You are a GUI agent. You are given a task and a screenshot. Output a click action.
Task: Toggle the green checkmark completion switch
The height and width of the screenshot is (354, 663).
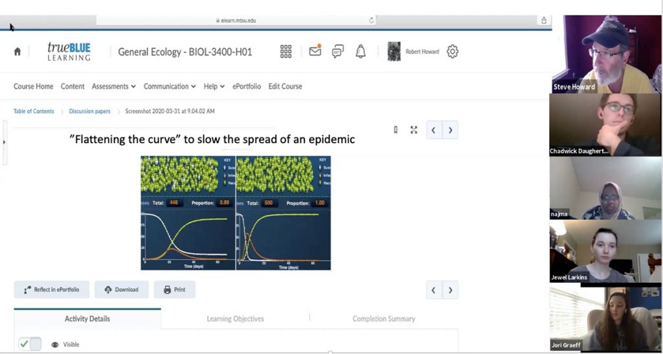(x=30, y=344)
